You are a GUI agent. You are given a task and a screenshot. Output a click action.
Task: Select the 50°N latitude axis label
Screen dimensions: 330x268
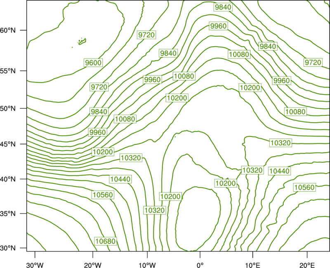point(8,108)
